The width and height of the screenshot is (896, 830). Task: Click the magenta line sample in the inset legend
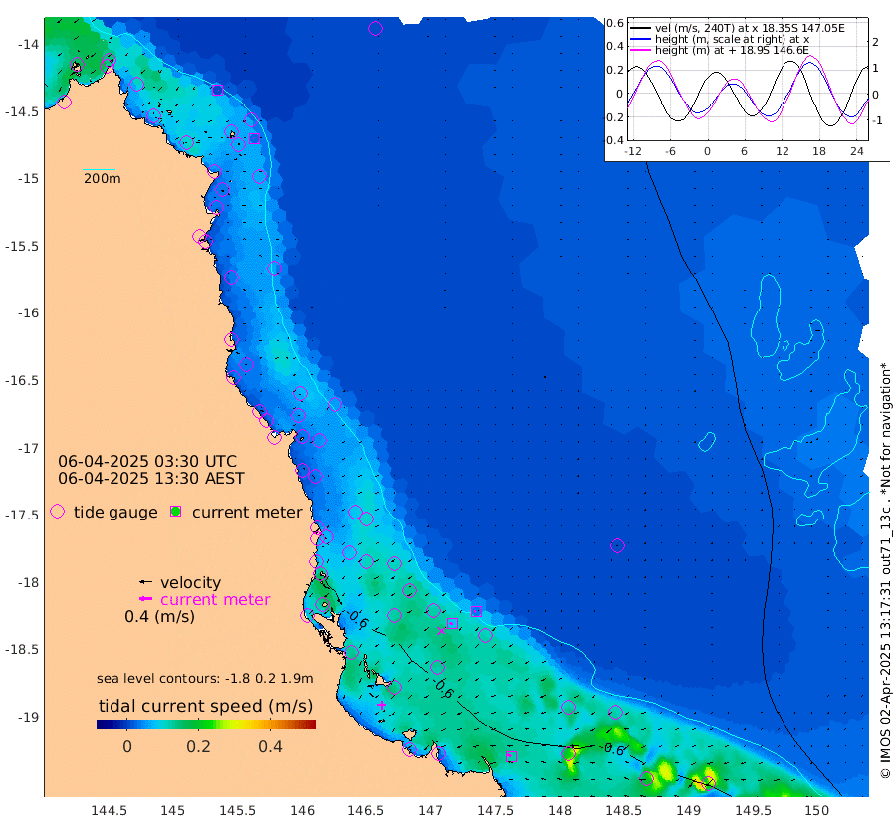pos(640,50)
